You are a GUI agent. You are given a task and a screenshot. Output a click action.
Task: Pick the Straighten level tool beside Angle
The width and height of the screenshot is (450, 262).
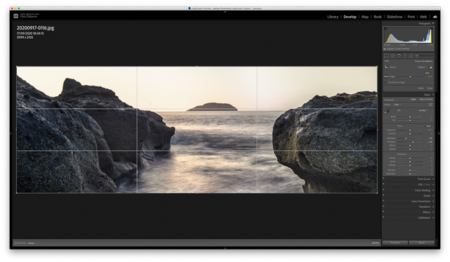386,77
